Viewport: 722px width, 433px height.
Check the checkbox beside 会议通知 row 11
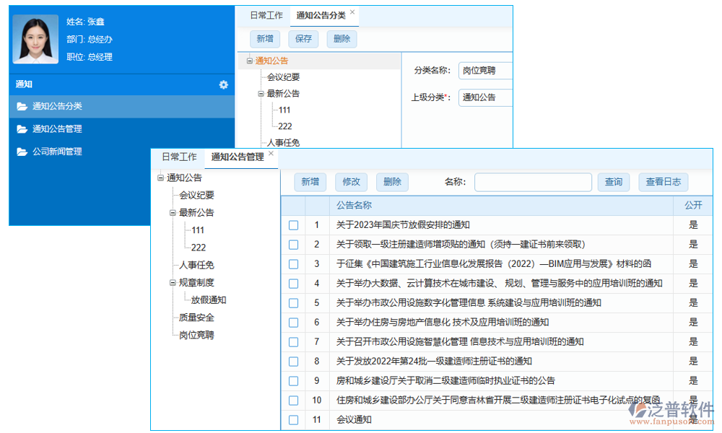293,419
